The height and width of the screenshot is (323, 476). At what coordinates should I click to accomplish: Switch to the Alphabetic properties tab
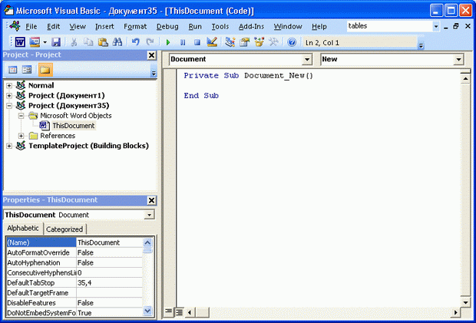23,228
